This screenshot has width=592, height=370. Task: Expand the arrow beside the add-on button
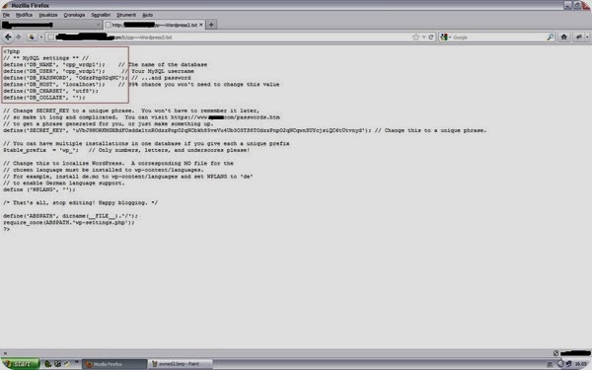click(x=587, y=37)
